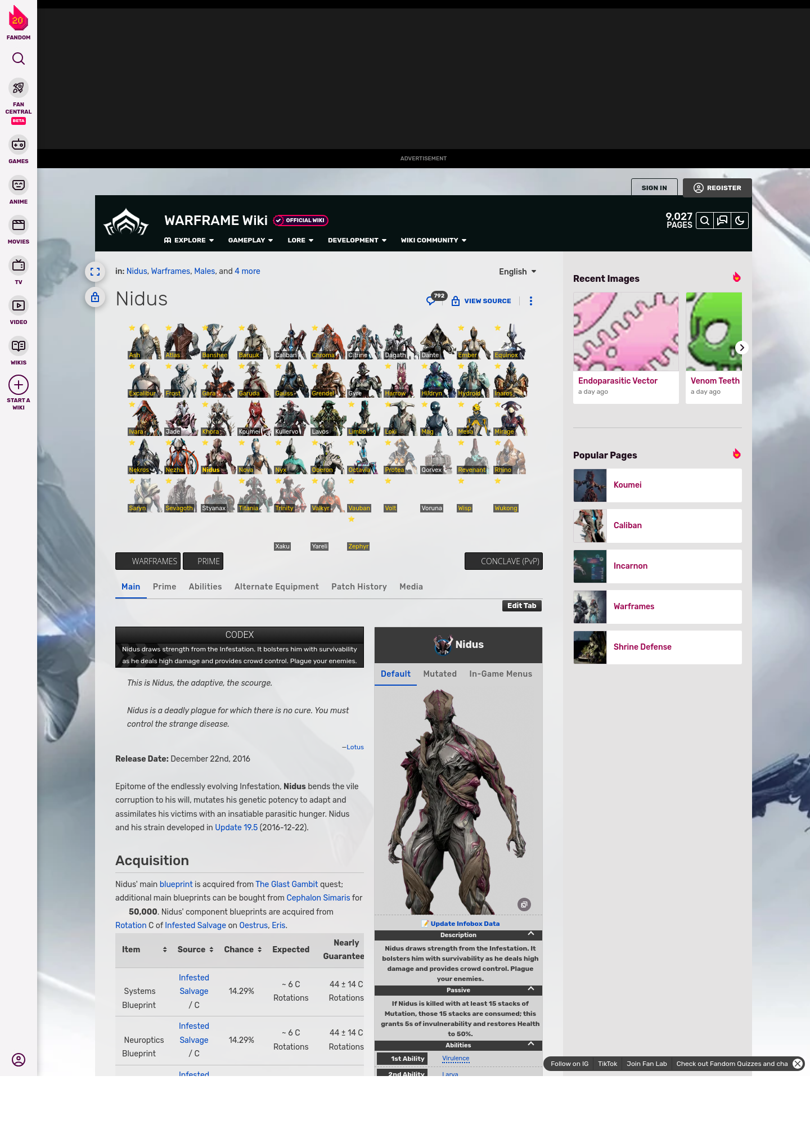810x1125 pixels.
Task: Click Update Infobox Data link
Action: click(x=465, y=924)
